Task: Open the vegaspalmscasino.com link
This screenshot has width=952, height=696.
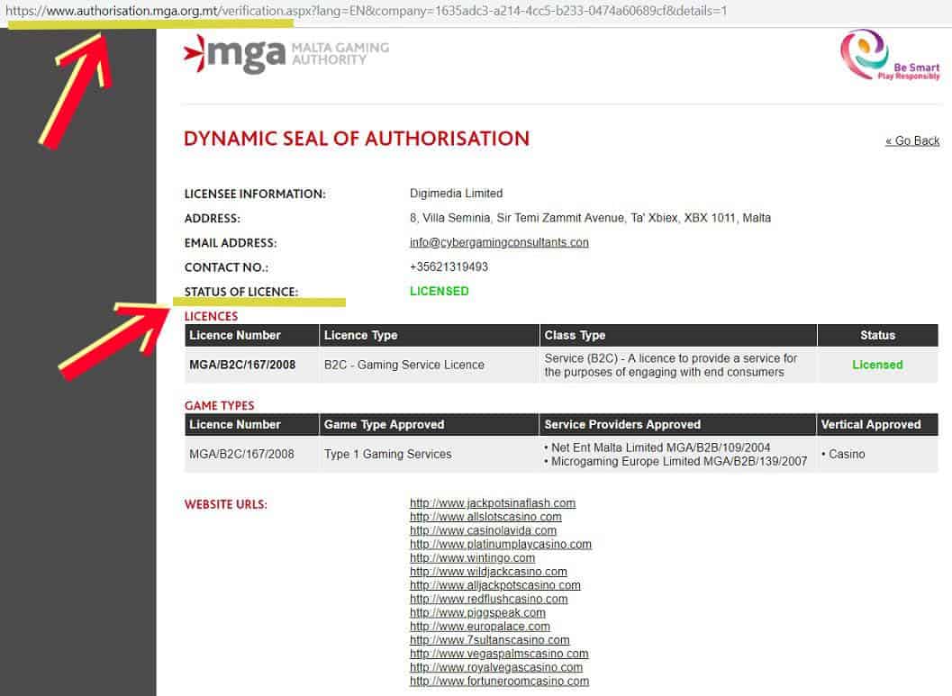Action: tap(499, 654)
